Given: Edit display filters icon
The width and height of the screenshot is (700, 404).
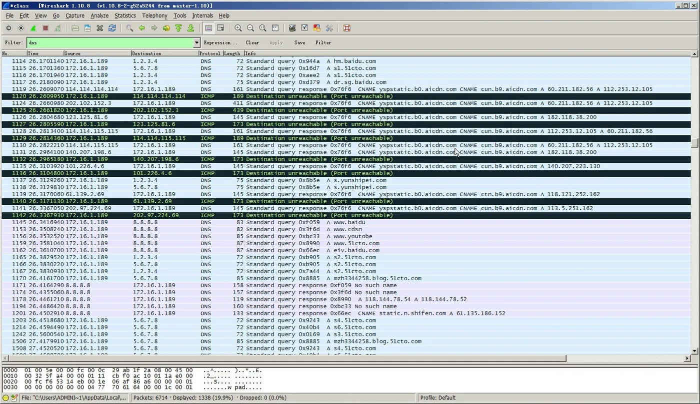Looking at the screenshot, I should coord(304,28).
